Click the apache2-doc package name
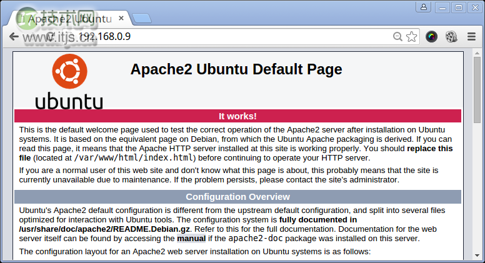The width and height of the screenshot is (485, 263). coord(256,239)
